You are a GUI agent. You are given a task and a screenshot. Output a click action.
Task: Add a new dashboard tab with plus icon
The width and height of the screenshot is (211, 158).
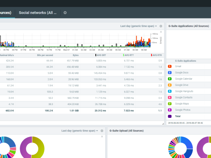pyautogui.click(x=65, y=13)
